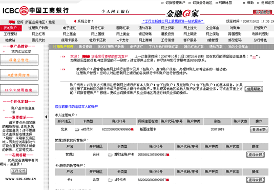This screenshot has width=274, height=190.
Task: Click the speaker icon beside 系统公告
Action: point(75,21)
